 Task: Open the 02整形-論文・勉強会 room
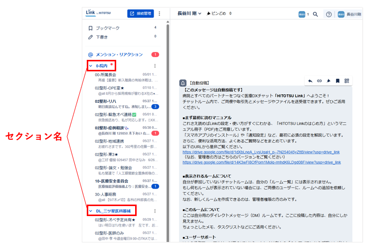(x=126, y=171)
